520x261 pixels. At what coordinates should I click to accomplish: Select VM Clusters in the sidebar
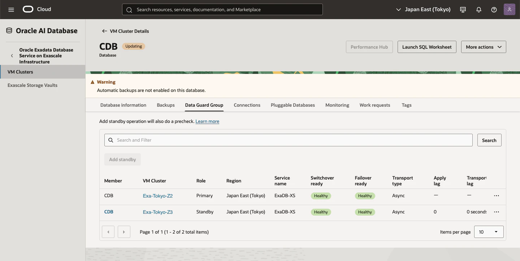pos(43,72)
